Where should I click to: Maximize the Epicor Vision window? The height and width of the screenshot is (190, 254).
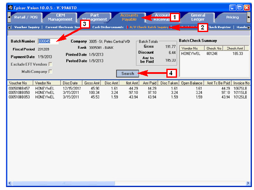coord(240,8)
